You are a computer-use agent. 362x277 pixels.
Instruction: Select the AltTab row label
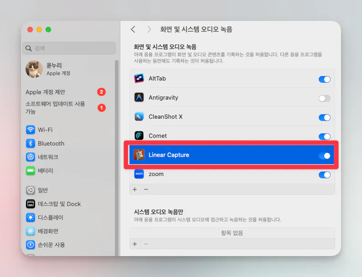157,79
